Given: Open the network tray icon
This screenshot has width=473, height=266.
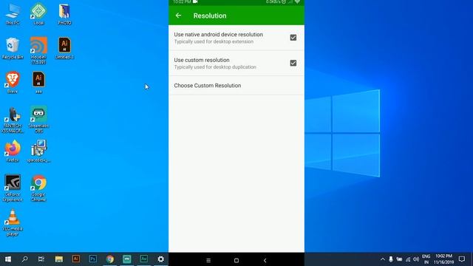Looking at the screenshot, I should pos(408,259).
